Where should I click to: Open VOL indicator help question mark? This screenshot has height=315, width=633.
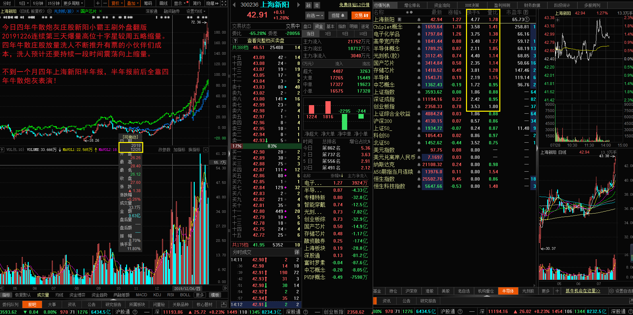pyautogui.click(x=2, y=150)
